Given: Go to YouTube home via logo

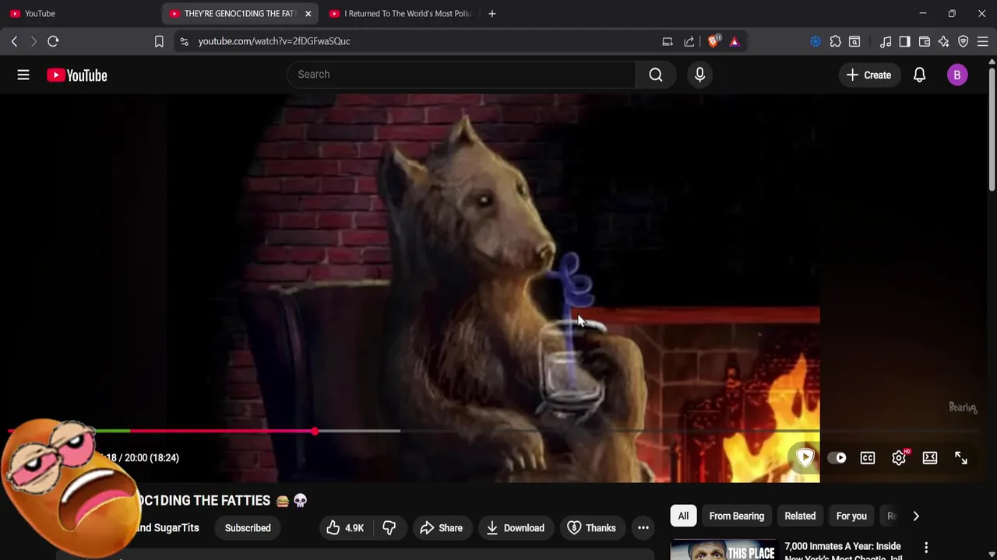Looking at the screenshot, I should tap(76, 75).
